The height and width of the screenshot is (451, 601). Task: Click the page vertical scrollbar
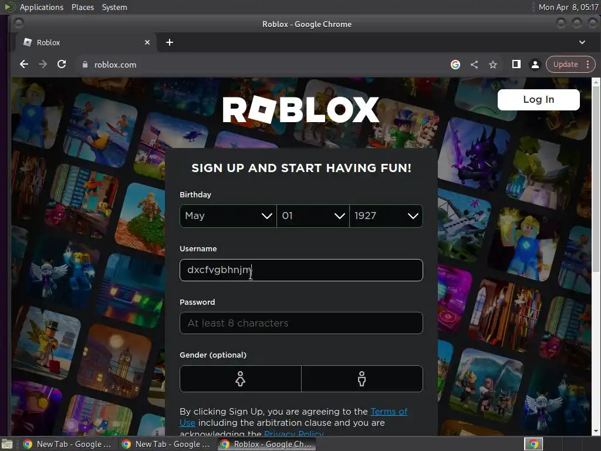(596, 180)
